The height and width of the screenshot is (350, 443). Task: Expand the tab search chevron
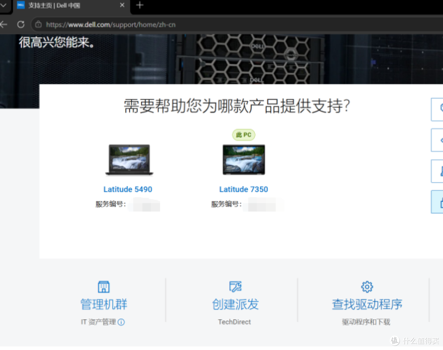[3, 5]
